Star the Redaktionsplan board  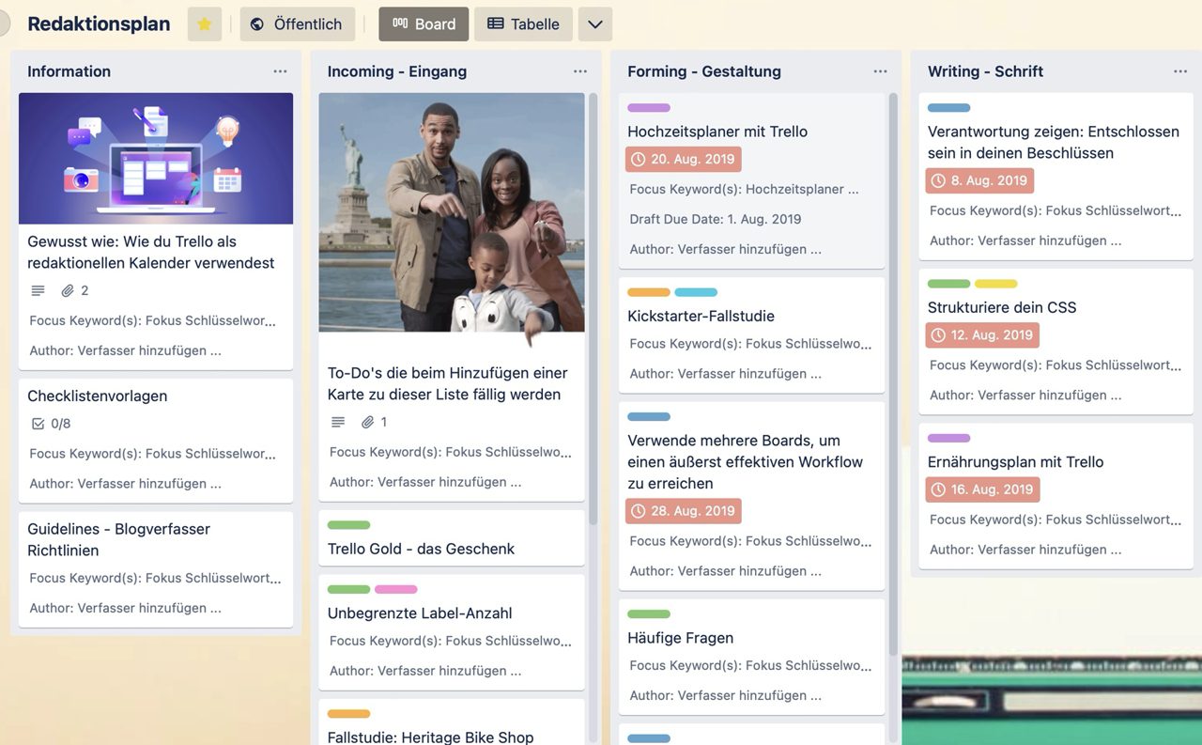click(204, 24)
